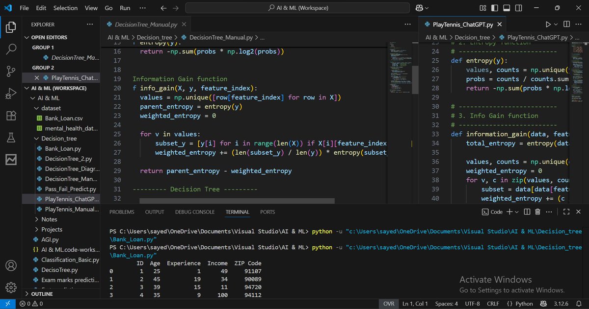This screenshot has height=309, width=589.
Task: Go back with the left arrow
Action: point(163,8)
